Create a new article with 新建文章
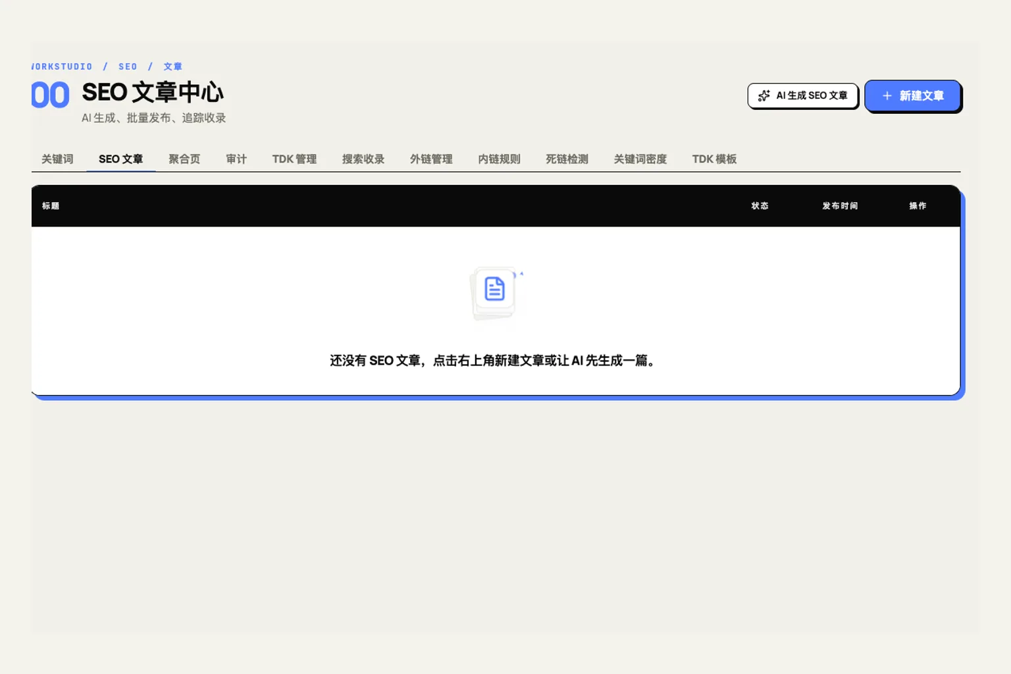Viewport: 1011px width, 674px height. coord(912,96)
